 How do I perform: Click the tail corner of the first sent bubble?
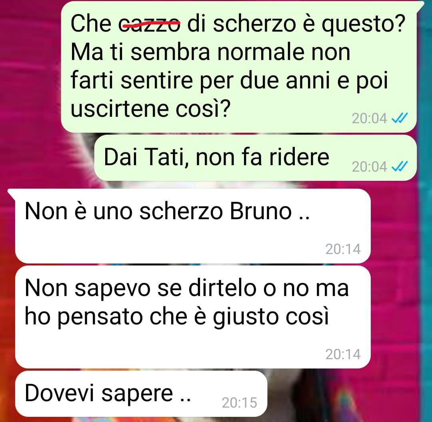(421, 6)
